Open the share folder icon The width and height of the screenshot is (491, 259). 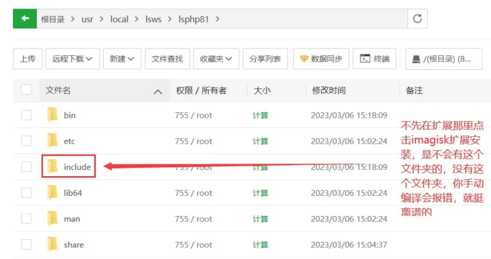coord(53,245)
